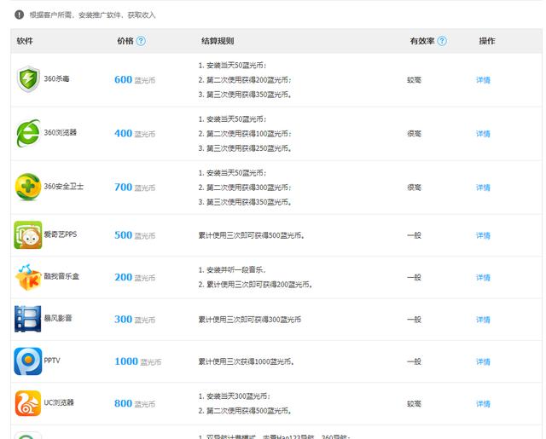Click the exclamation info icon at top
The height and width of the screenshot is (439, 546).
click(19, 14)
